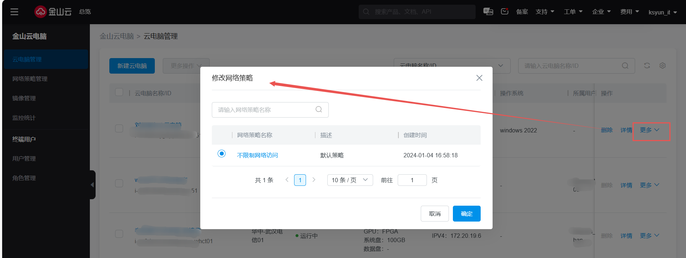This screenshot has width=686, height=258.
Task: Open 网络策略管理 in the sidebar
Action: click(x=30, y=79)
